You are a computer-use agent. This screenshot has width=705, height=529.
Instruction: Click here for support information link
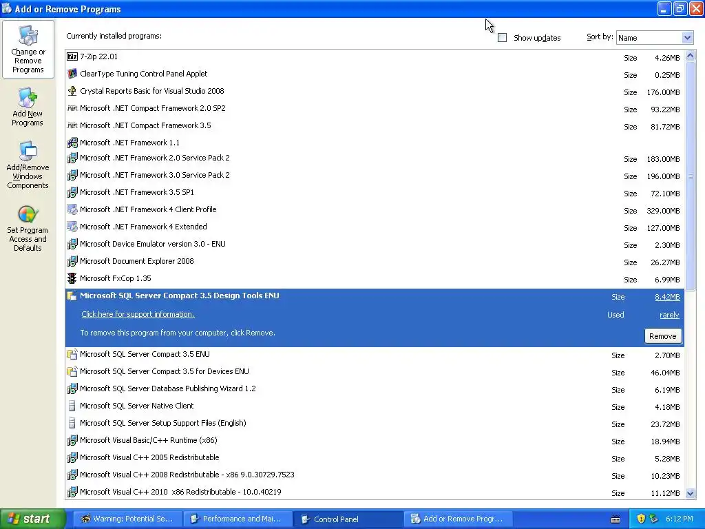tap(138, 314)
